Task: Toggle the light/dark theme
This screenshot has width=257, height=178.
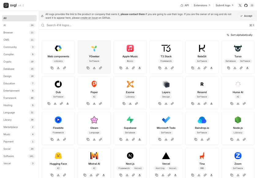Action: (x=252, y=5)
